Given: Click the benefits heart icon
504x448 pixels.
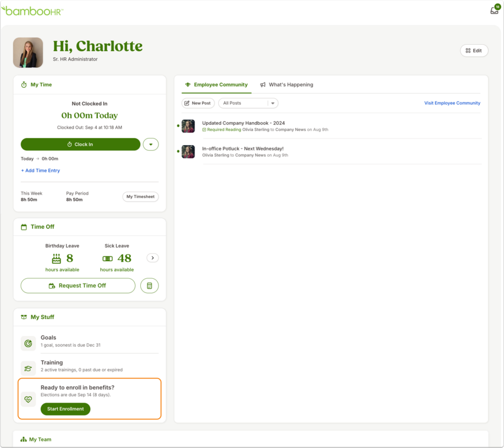Looking at the screenshot, I should point(28,400).
